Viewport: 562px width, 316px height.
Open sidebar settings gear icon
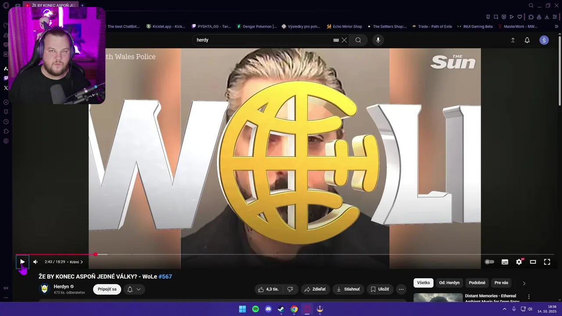(x=6, y=141)
